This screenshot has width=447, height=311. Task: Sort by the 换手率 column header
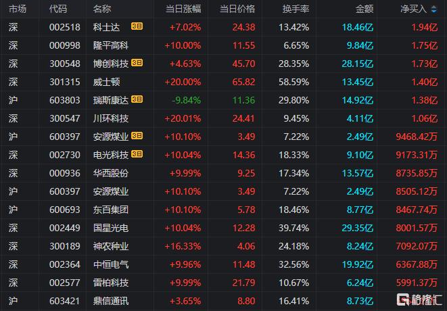(x=296, y=9)
